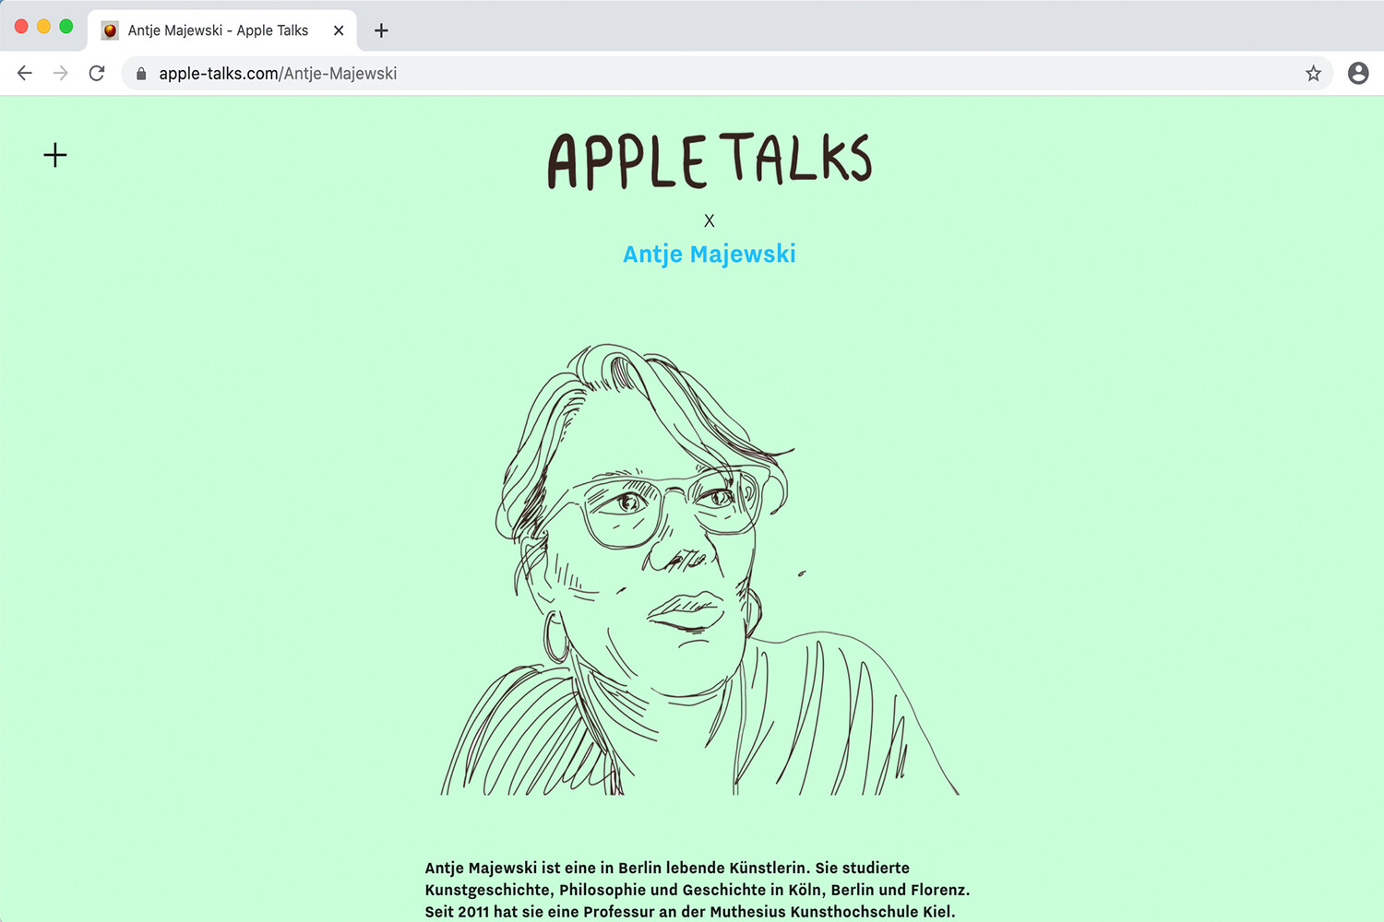This screenshot has width=1384, height=922.
Task: Click the Antje Majewski blue name link
Action: click(x=709, y=254)
